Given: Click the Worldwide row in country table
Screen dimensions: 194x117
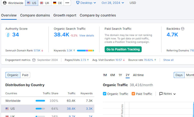Looking at the screenshot, I should tap(48, 101).
